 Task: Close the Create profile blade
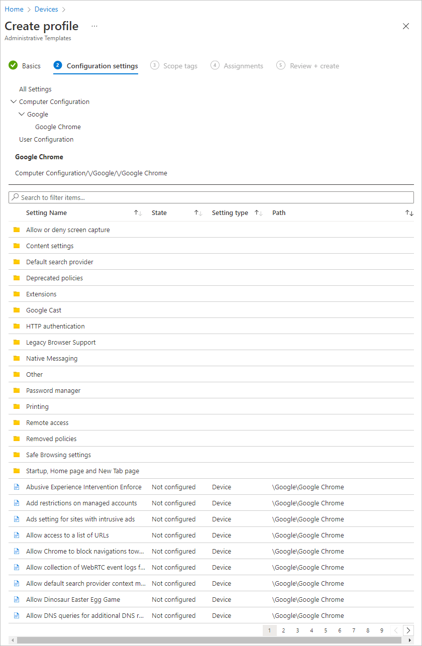click(406, 26)
